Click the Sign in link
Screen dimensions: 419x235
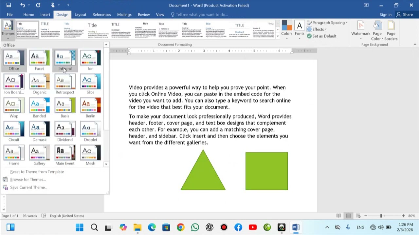coord(385,14)
